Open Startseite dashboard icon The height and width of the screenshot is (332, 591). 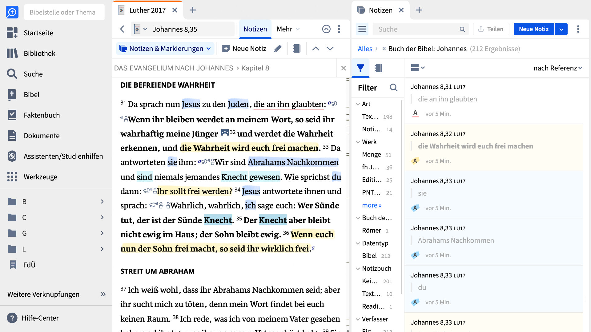pos(12,33)
